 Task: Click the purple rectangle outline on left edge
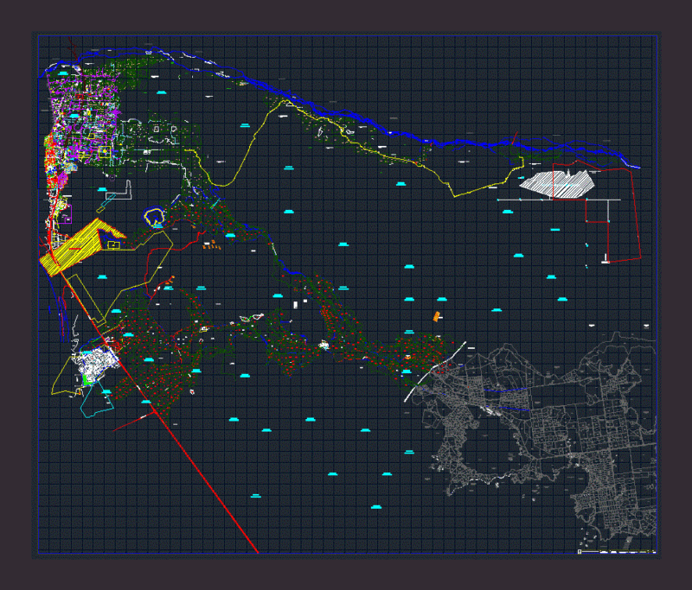pyautogui.click(x=65, y=214)
